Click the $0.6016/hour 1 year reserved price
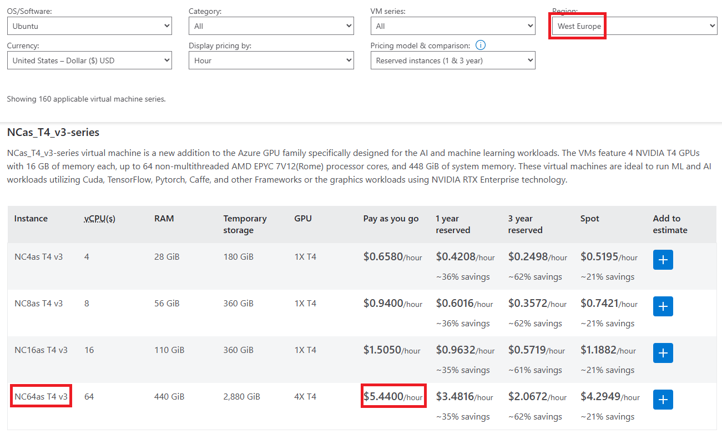The height and width of the screenshot is (434, 722). tap(464, 304)
